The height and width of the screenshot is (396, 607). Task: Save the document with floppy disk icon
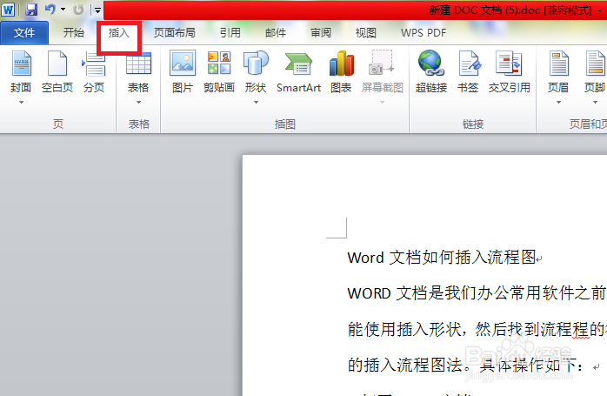tap(31, 10)
